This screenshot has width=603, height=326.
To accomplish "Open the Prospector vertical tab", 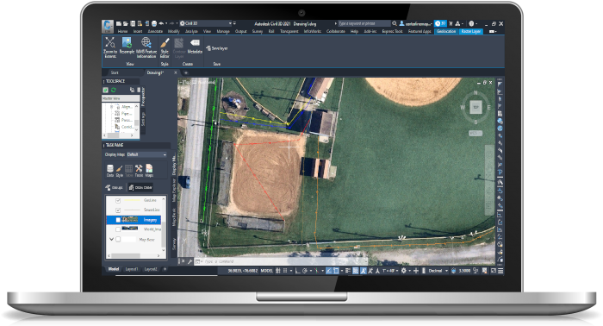I will coord(143,97).
